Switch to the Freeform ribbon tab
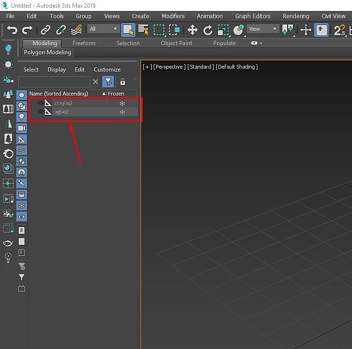The height and width of the screenshot is (349, 352). (x=84, y=43)
